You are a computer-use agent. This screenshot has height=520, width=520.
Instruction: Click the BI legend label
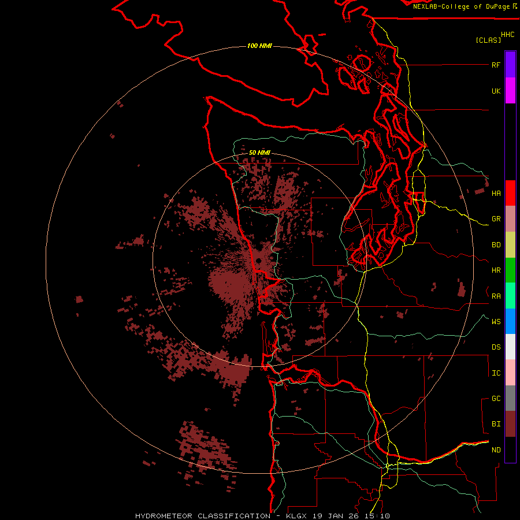click(x=496, y=424)
